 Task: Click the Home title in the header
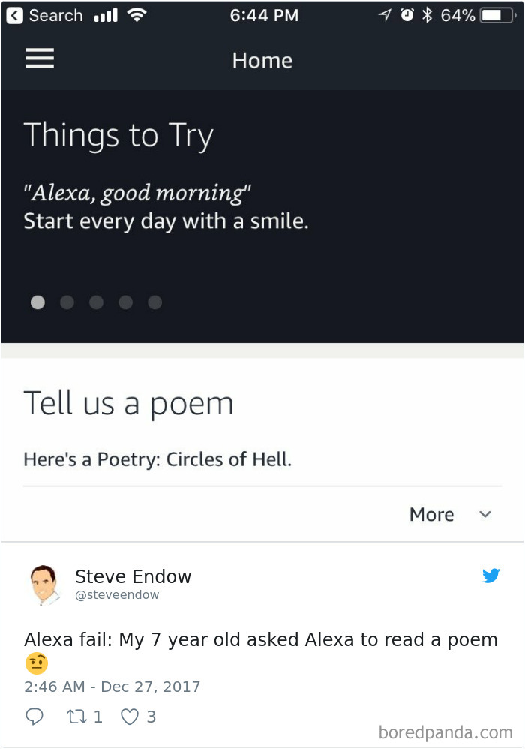click(x=262, y=60)
